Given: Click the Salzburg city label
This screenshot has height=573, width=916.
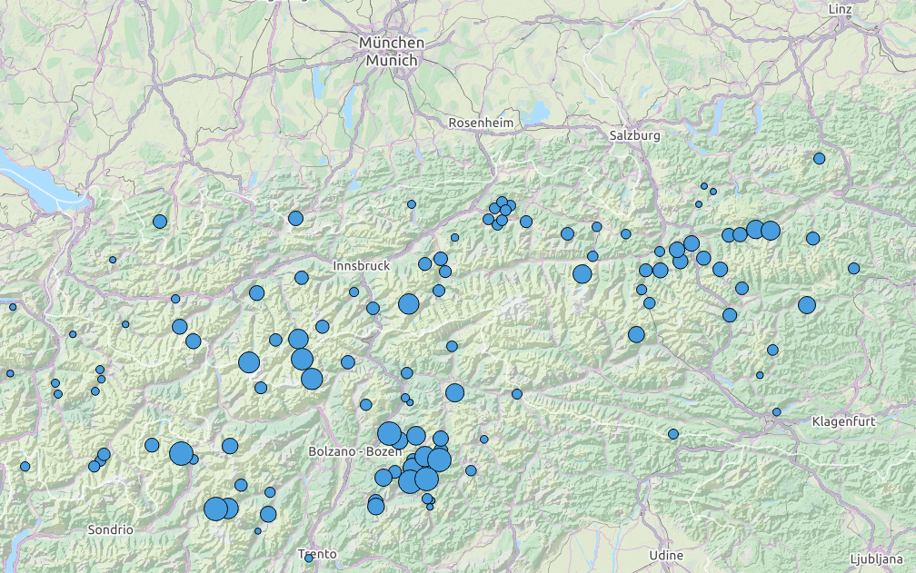Looking at the screenshot, I should click(x=634, y=135).
